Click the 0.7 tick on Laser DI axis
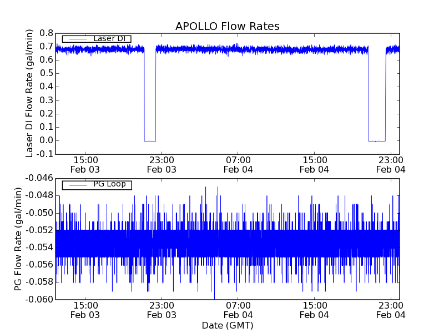 coord(47,47)
